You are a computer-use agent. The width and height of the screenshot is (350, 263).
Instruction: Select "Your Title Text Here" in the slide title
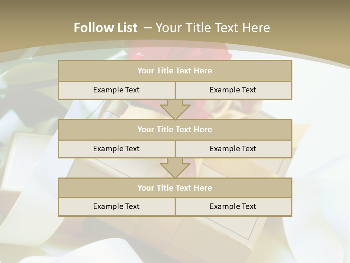(213, 28)
